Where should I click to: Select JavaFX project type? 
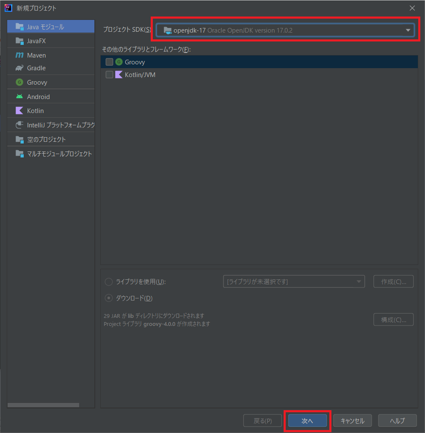click(x=51, y=41)
